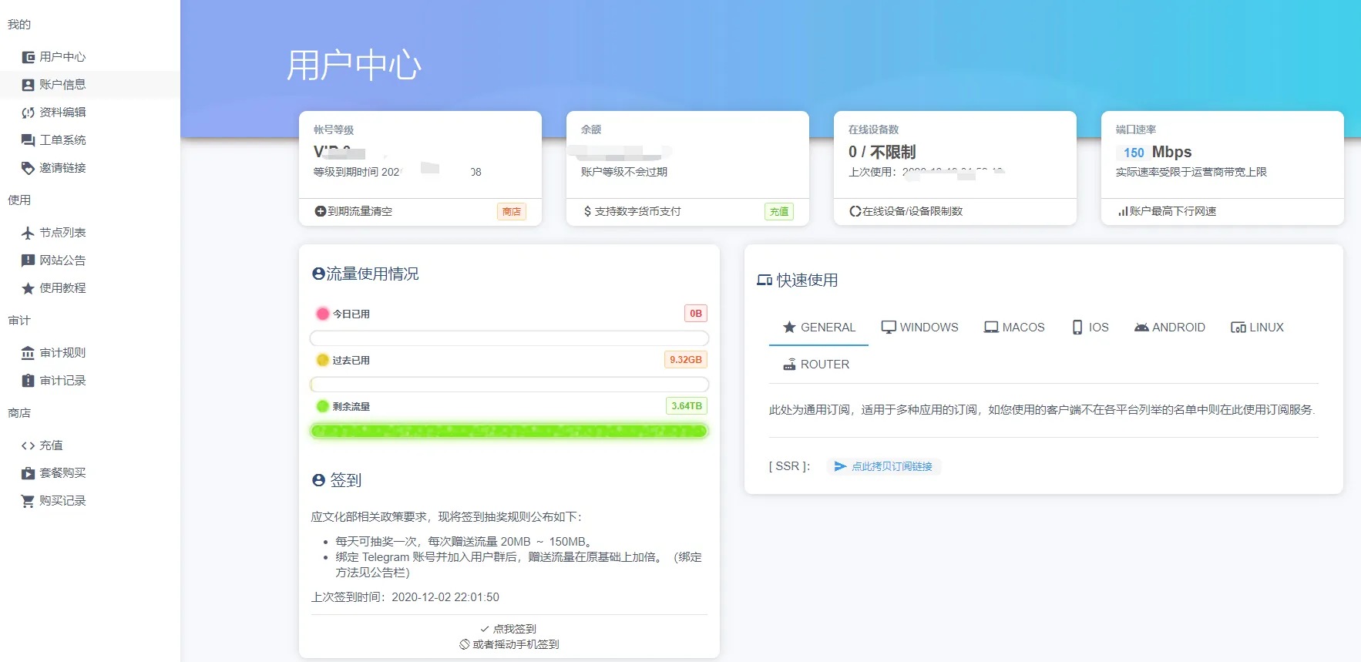
Task: Click the 审计规则 bank icon
Action: click(29, 353)
